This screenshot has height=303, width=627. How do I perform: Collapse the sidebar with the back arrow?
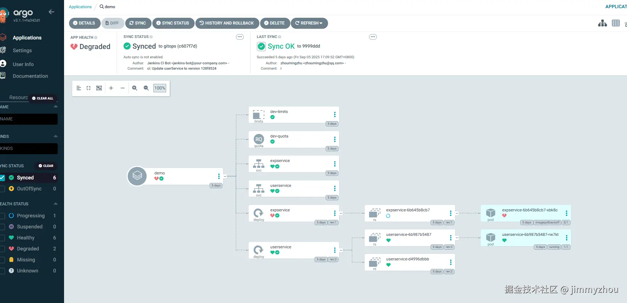(x=52, y=12)
